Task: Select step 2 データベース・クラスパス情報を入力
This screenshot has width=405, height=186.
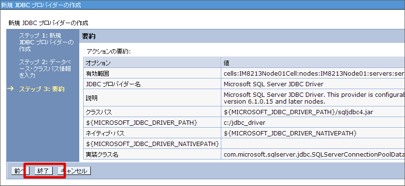Action: 45,69
